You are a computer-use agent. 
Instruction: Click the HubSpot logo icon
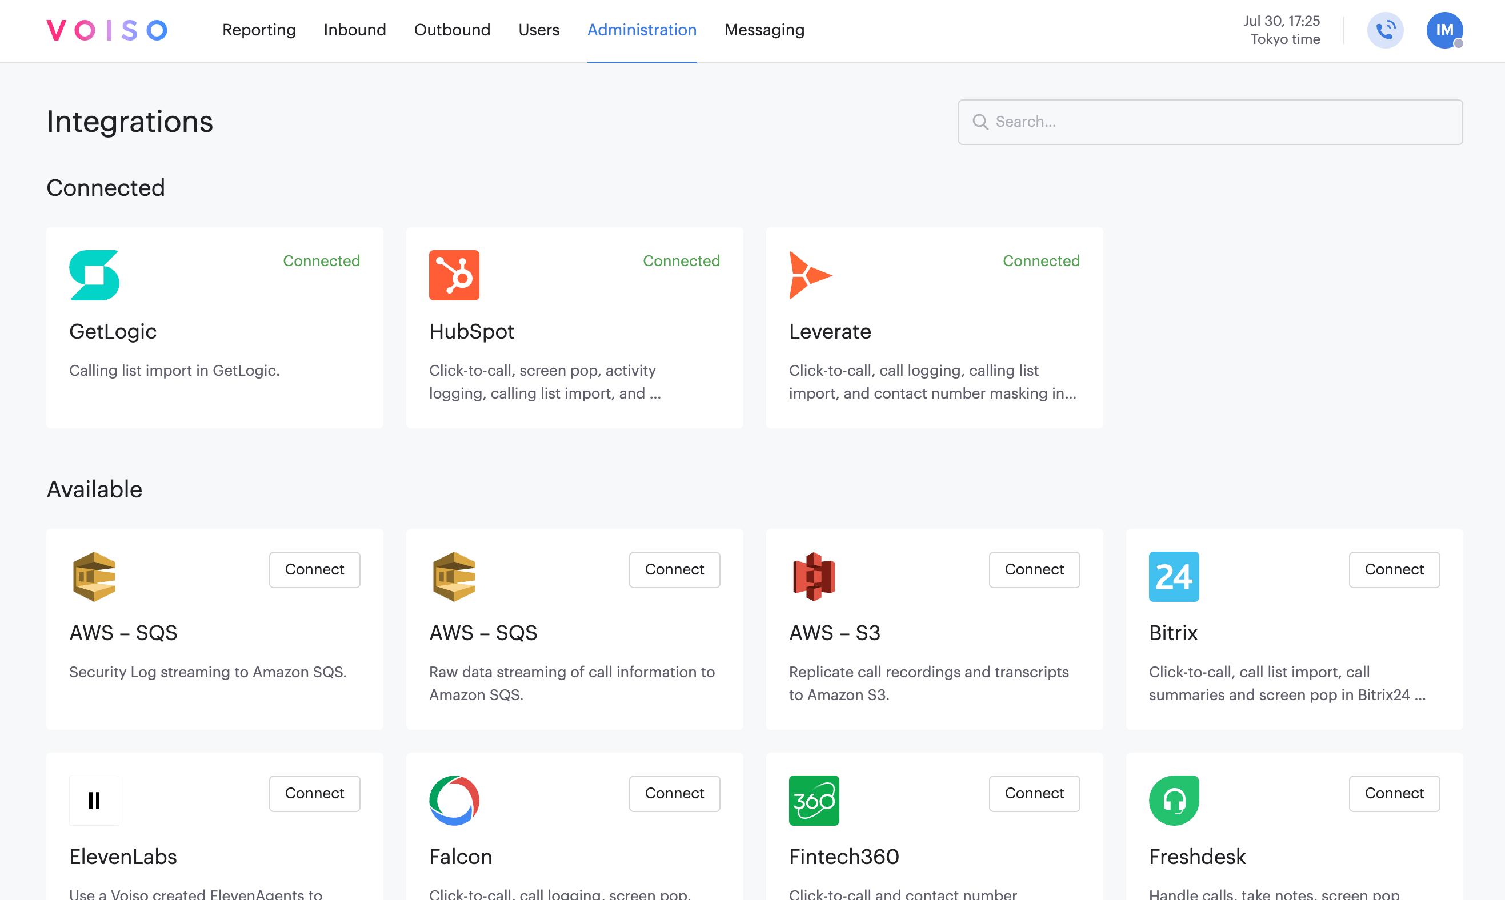(x=454, y=275)
